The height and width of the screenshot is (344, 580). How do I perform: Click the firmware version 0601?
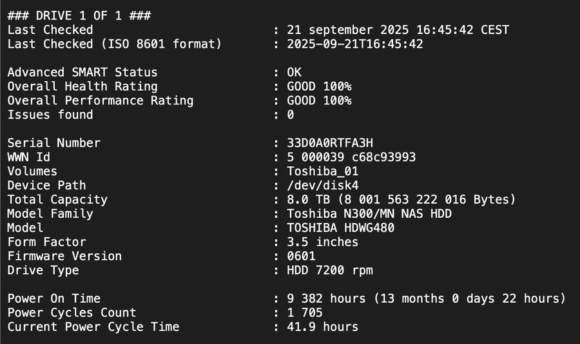tap(301, 256)
